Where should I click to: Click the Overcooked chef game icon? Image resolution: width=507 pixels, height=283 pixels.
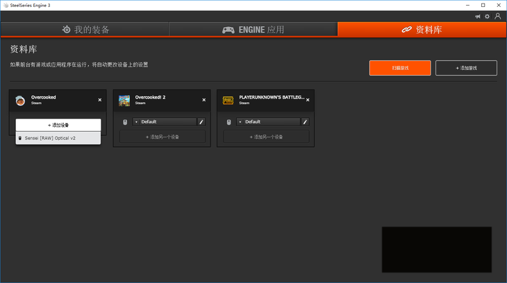20,101
